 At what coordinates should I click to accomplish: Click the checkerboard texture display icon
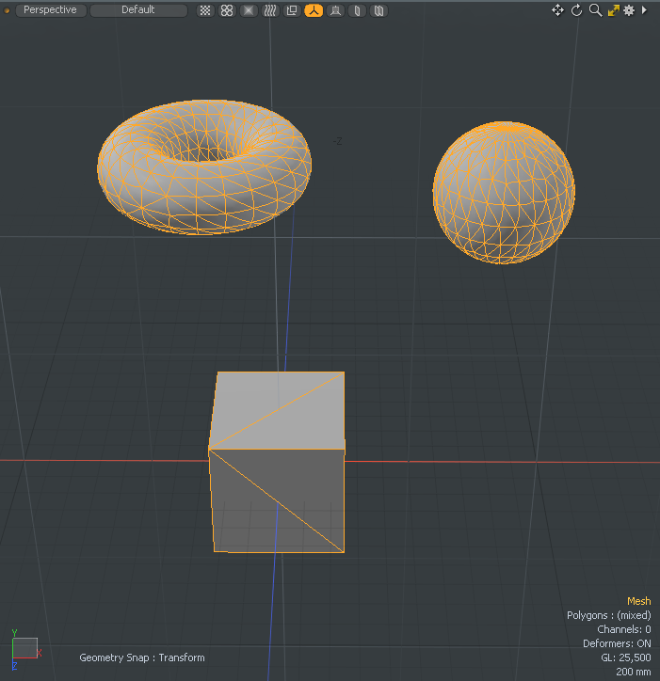[205, 10]
